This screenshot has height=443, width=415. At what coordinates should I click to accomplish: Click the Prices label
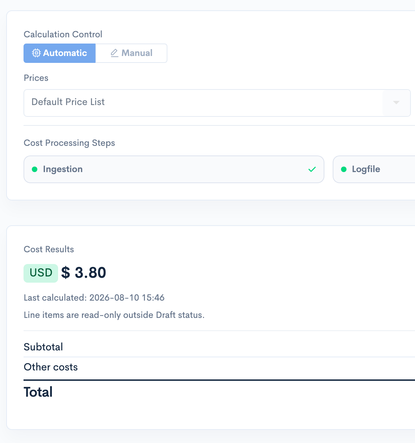pos(36,78)
